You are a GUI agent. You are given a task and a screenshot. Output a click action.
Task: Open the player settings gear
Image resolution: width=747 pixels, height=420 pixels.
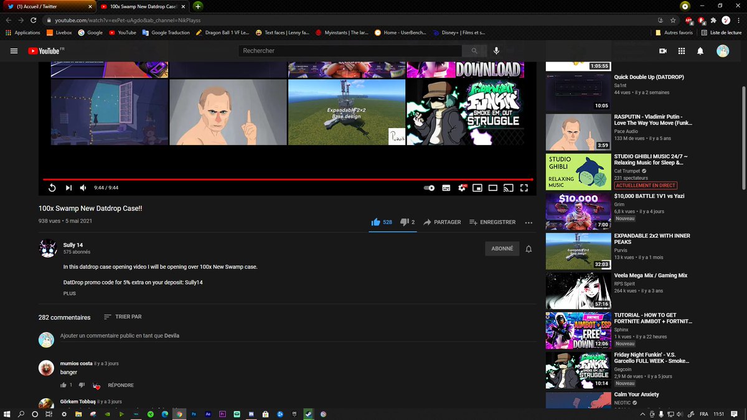462,187
